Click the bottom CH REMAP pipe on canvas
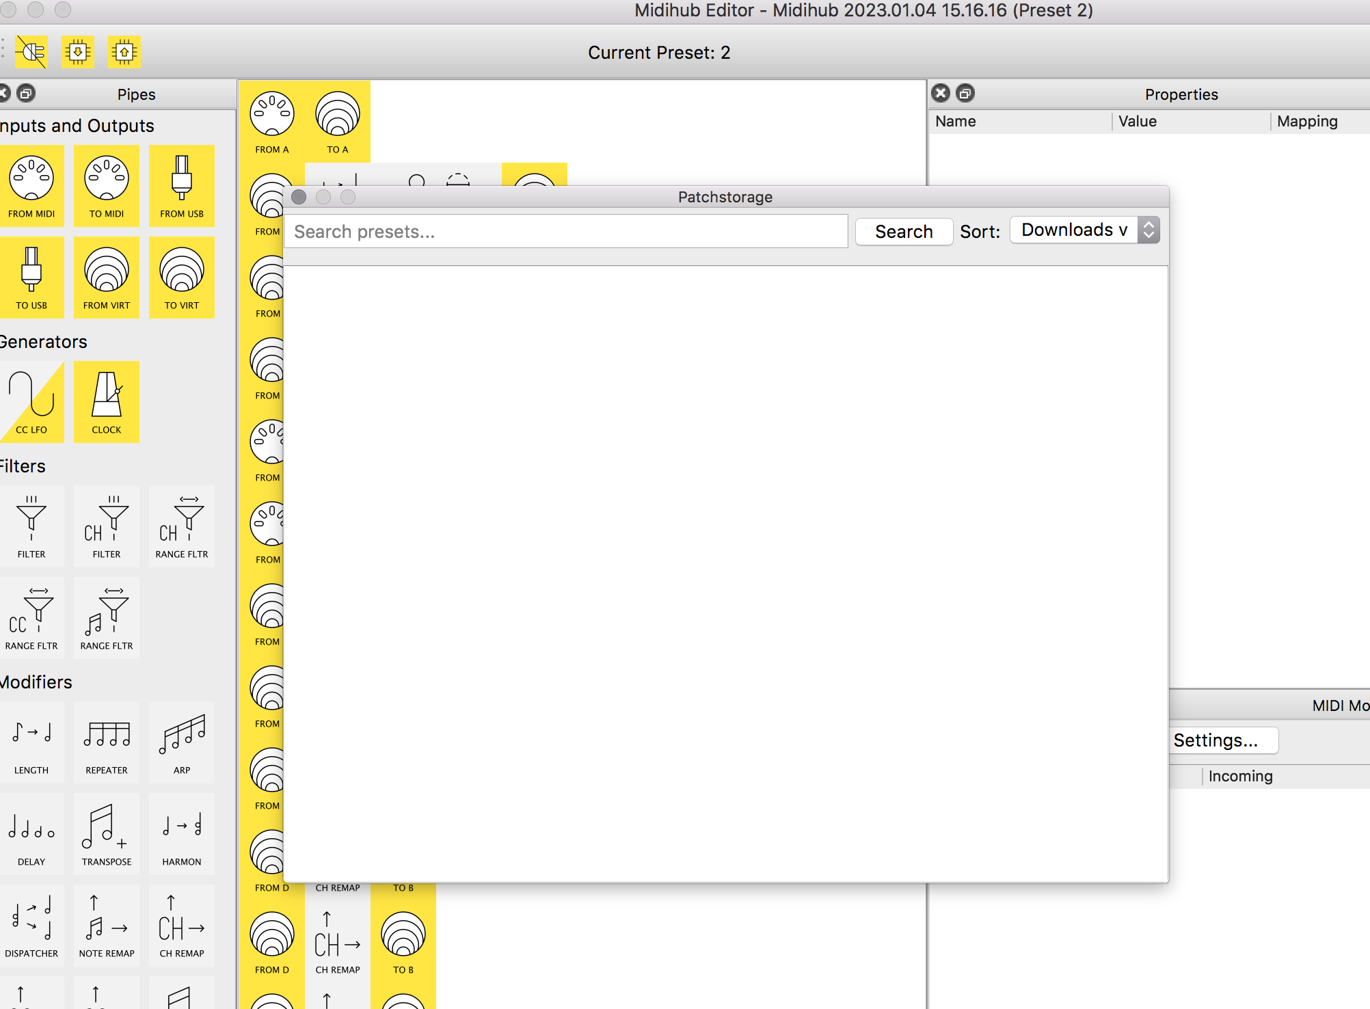The width and height of the screenshot is (1370, 1009). (x=338, y=942)
